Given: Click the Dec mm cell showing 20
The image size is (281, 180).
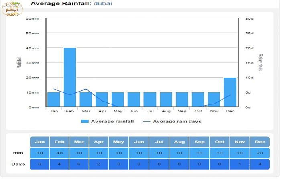Looking at the screenshot, I should (x=260, y=153).
